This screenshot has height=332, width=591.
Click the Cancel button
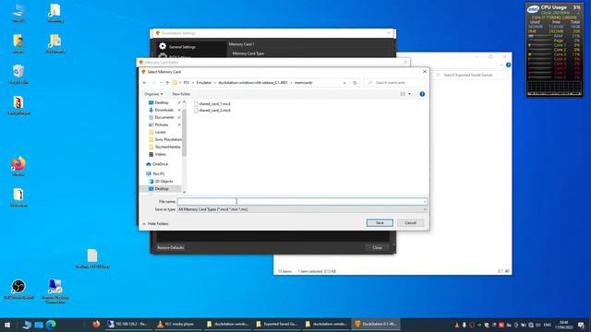(x=410, y=223)
